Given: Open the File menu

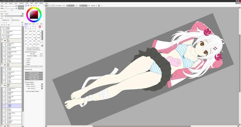Looking at the screenshot, I should (x=2, y=3).
